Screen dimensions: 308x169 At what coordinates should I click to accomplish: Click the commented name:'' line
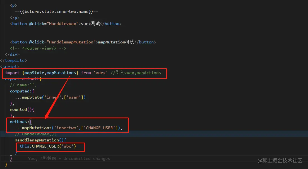(23, 85)
